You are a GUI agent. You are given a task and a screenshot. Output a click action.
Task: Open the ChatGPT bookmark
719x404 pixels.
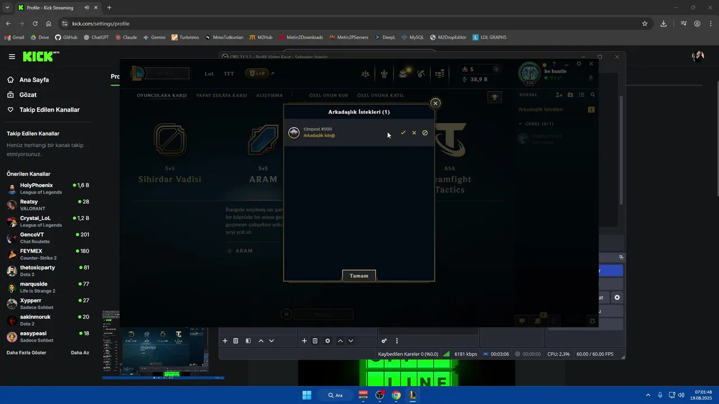pyautogui.click(x=96, y=38)
